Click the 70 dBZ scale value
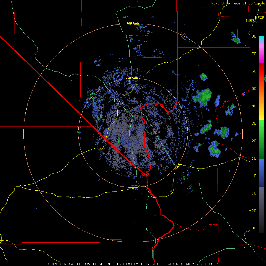Image resolution: width=266 pixels, height=266 pixels. tap(254, 54)
